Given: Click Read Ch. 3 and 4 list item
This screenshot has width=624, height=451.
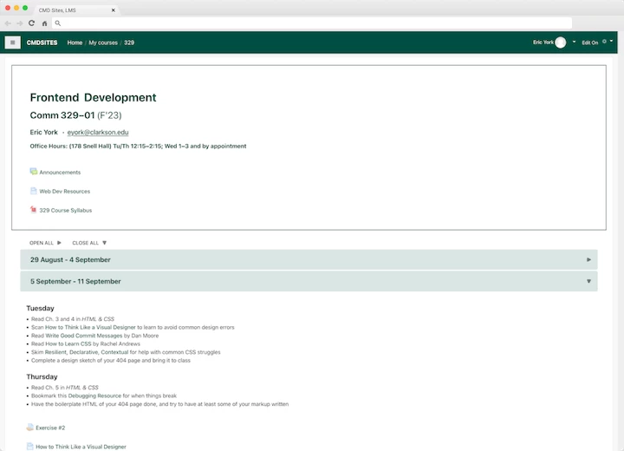Looking at the screenshot, I should point(73,319).
